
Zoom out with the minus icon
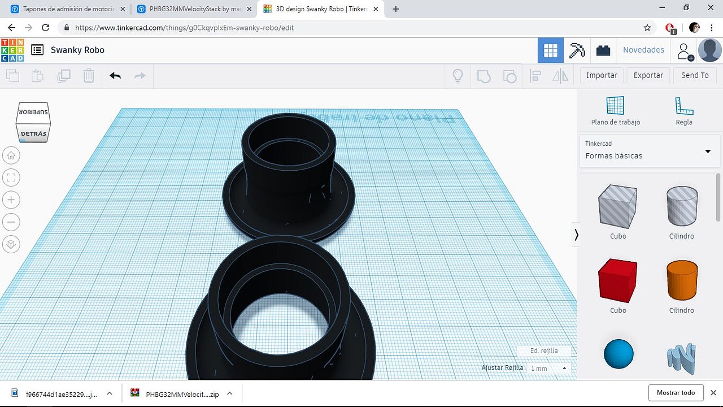pyautogui.click(x=11, y=222)
